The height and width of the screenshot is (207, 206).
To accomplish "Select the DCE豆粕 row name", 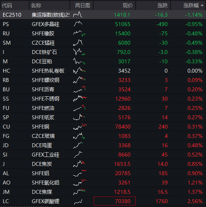I will [42, 61].
